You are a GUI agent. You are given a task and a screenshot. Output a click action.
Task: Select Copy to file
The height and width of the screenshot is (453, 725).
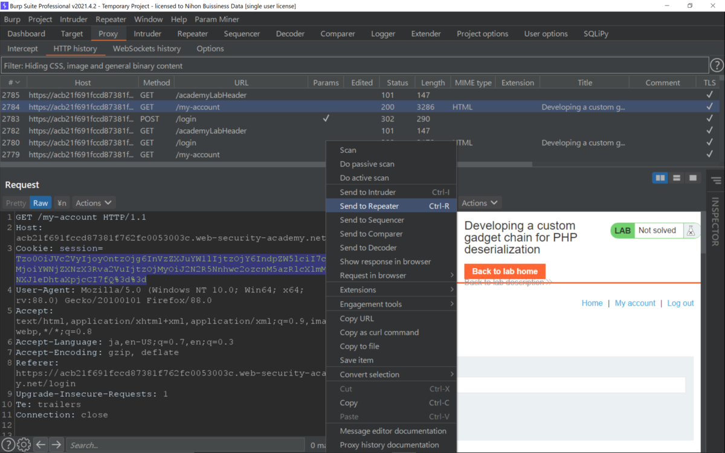pyautogui.click(x=391, y=346)
